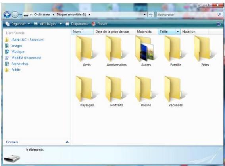225x166 pixels.
Task: Start the Diaporama slideshow
Action: pyautogui.click(x=77, y=24)
